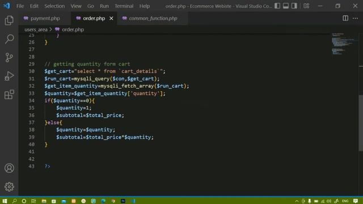Image resolution: width=363 pixels, height=204 pixels.
Task: Click the }else{ keyword line
Action: click(x=53, y=122)
